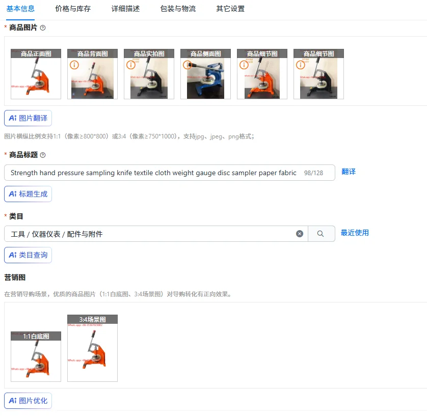Click the 翻译 link next to title
This screenshot has width=427, height=418.
click(349, 172)
